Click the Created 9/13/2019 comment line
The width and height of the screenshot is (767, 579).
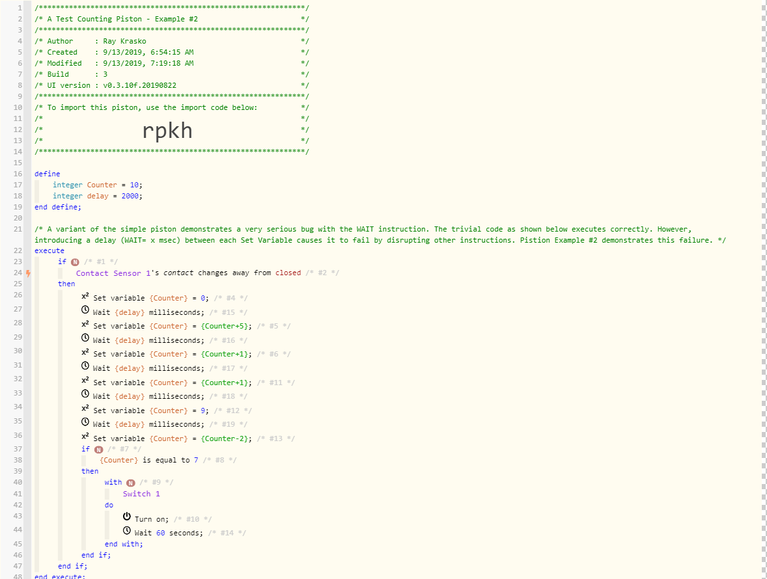point(172,52)
